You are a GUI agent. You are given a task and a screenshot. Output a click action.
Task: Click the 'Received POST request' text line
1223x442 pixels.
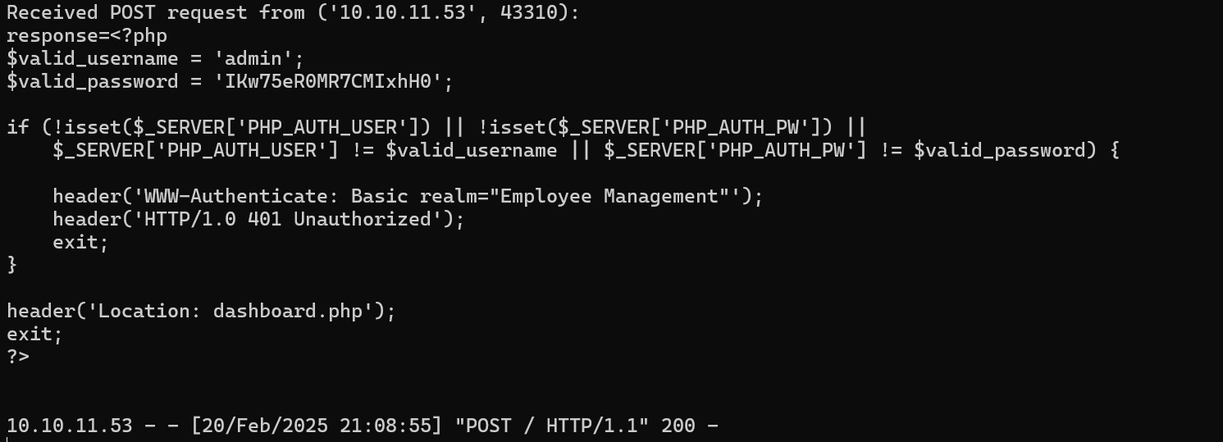[293, 13]
